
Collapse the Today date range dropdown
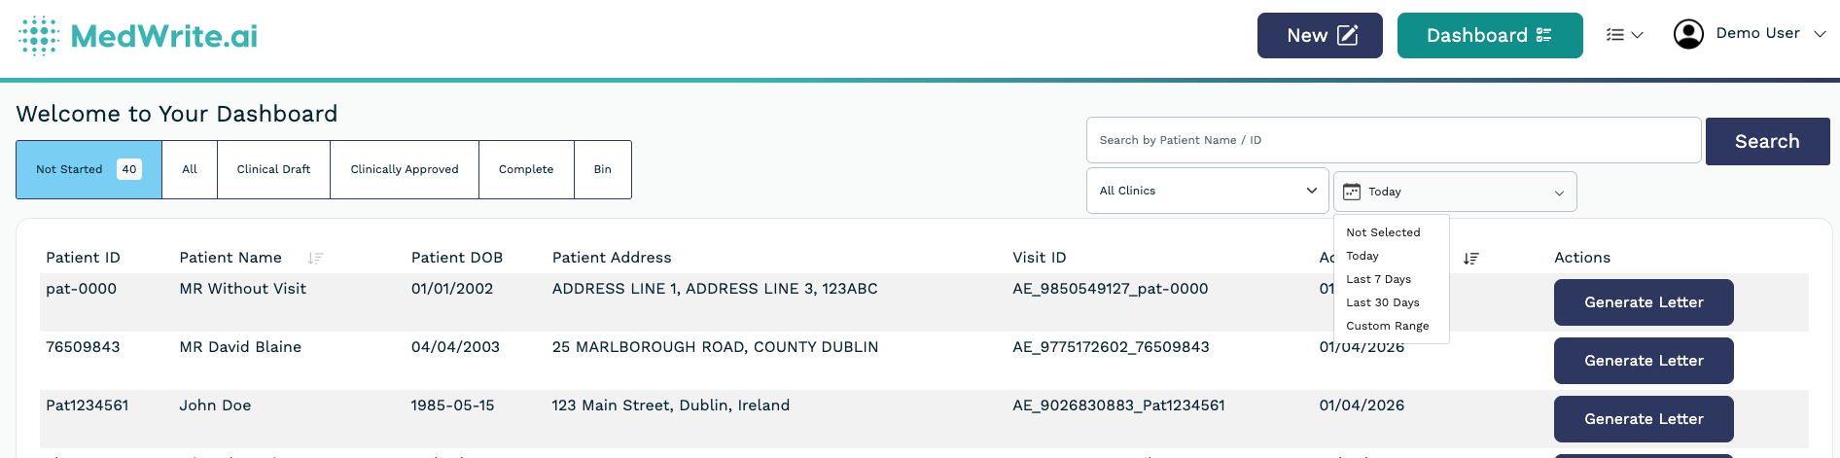tap(1559, 193)
